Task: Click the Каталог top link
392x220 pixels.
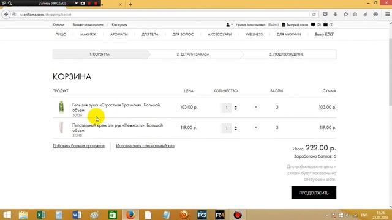Action: tap(58, 24)
